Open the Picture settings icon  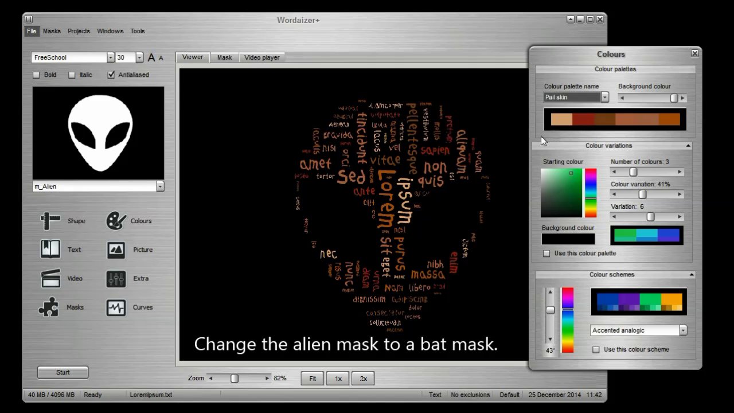[116, 250]
